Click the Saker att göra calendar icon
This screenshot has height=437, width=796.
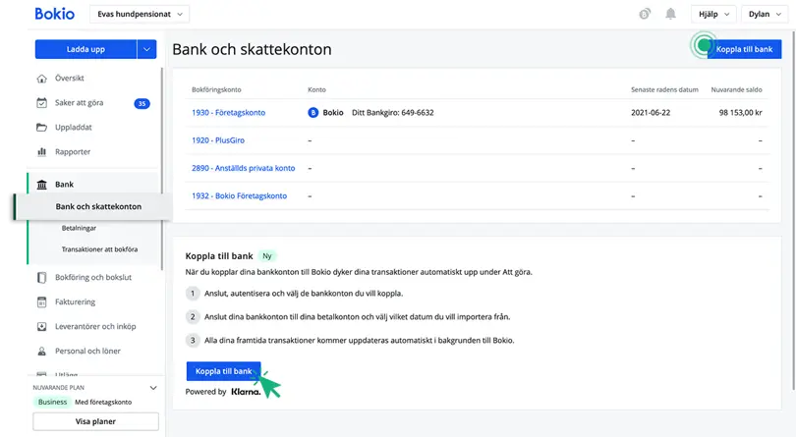[x=41, y=102]
